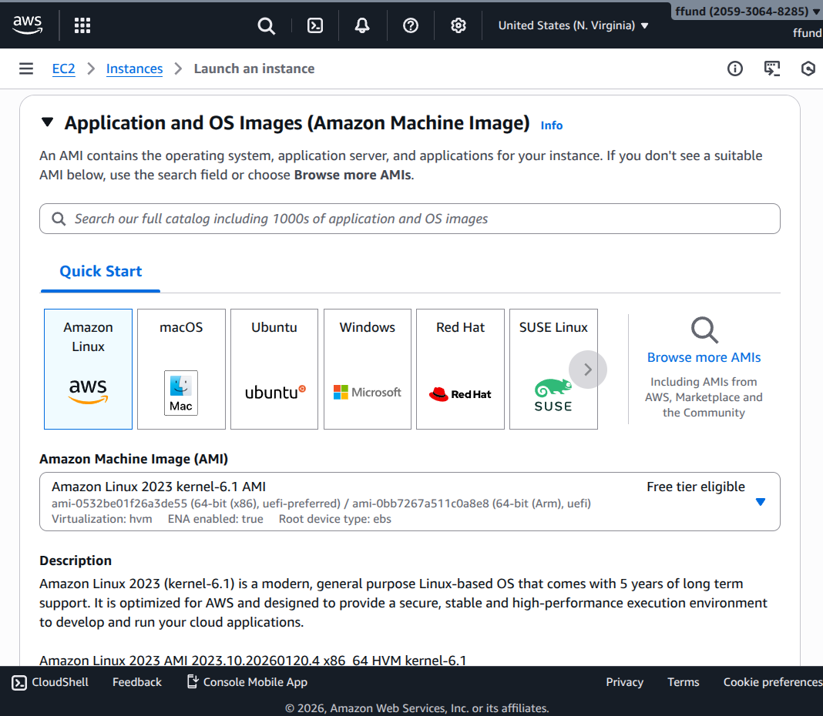Open the AWS services grid menu
Viewport: 823px width, 716px height.
[x=82, y=25]
